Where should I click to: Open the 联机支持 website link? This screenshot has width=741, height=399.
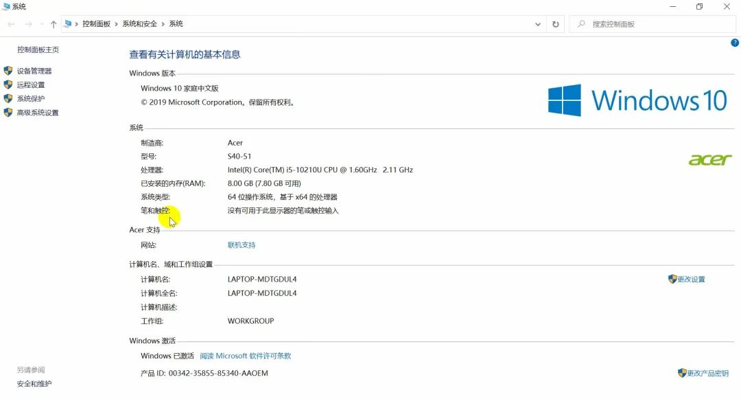coord(242,245)
